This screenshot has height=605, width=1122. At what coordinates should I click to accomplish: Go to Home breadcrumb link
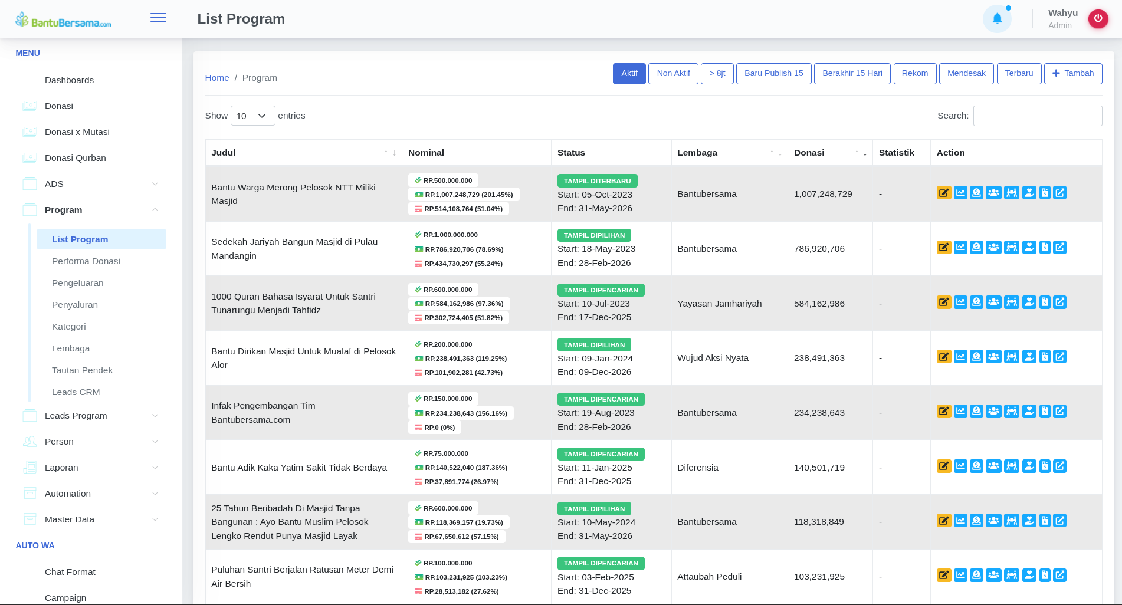217,78
